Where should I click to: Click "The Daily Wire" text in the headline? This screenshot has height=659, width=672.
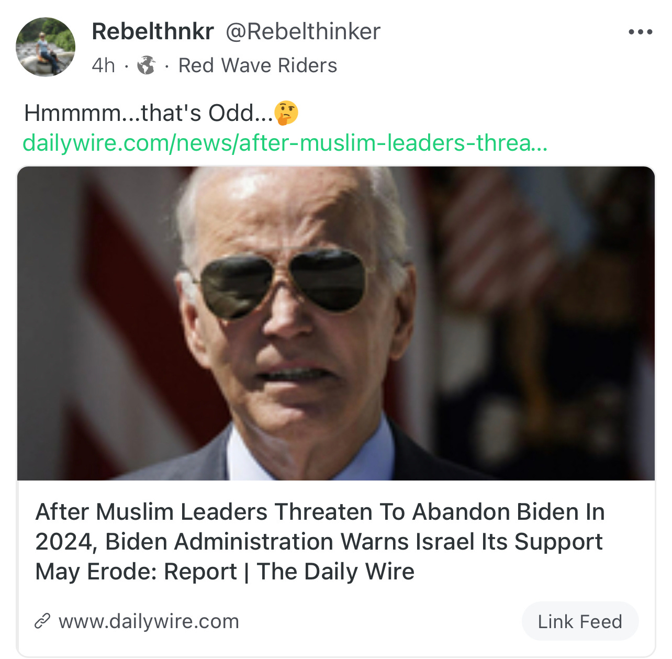pyautogui.click(x=335, y=571)
